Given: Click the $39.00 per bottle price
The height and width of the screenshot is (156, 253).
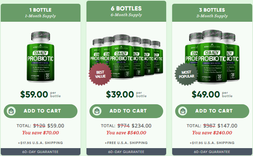Looking at the screenshot, I should tap(127, 94).
